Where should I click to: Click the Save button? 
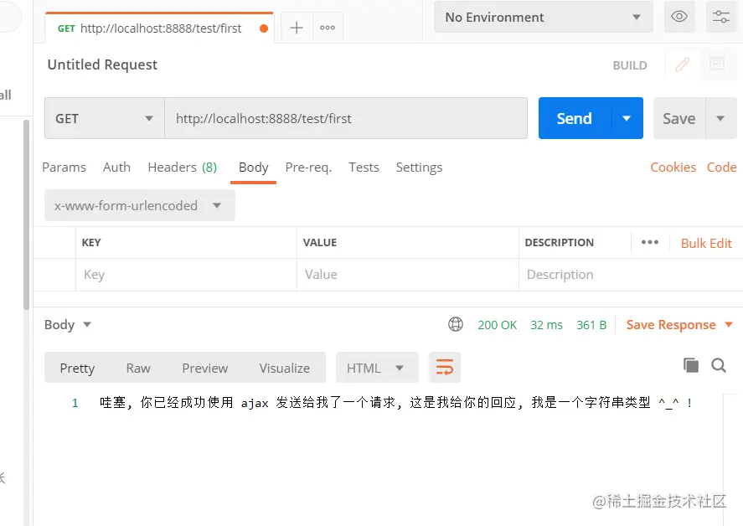[x=679, y=118]
